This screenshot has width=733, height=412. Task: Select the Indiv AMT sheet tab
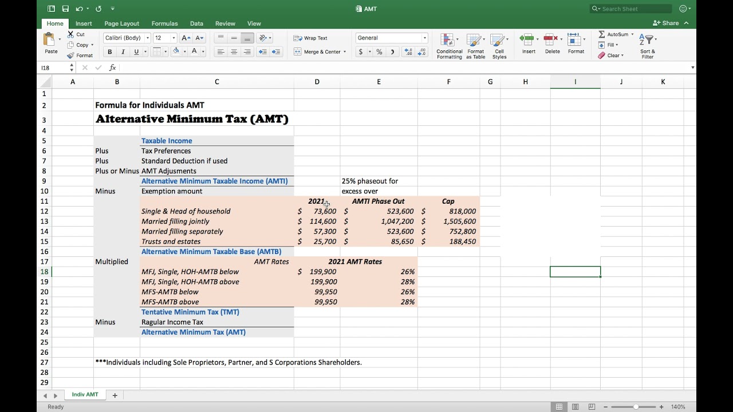coord(85,395)
